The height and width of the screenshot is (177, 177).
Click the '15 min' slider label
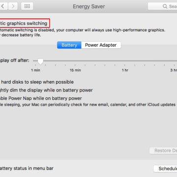[x=75, y=70]
